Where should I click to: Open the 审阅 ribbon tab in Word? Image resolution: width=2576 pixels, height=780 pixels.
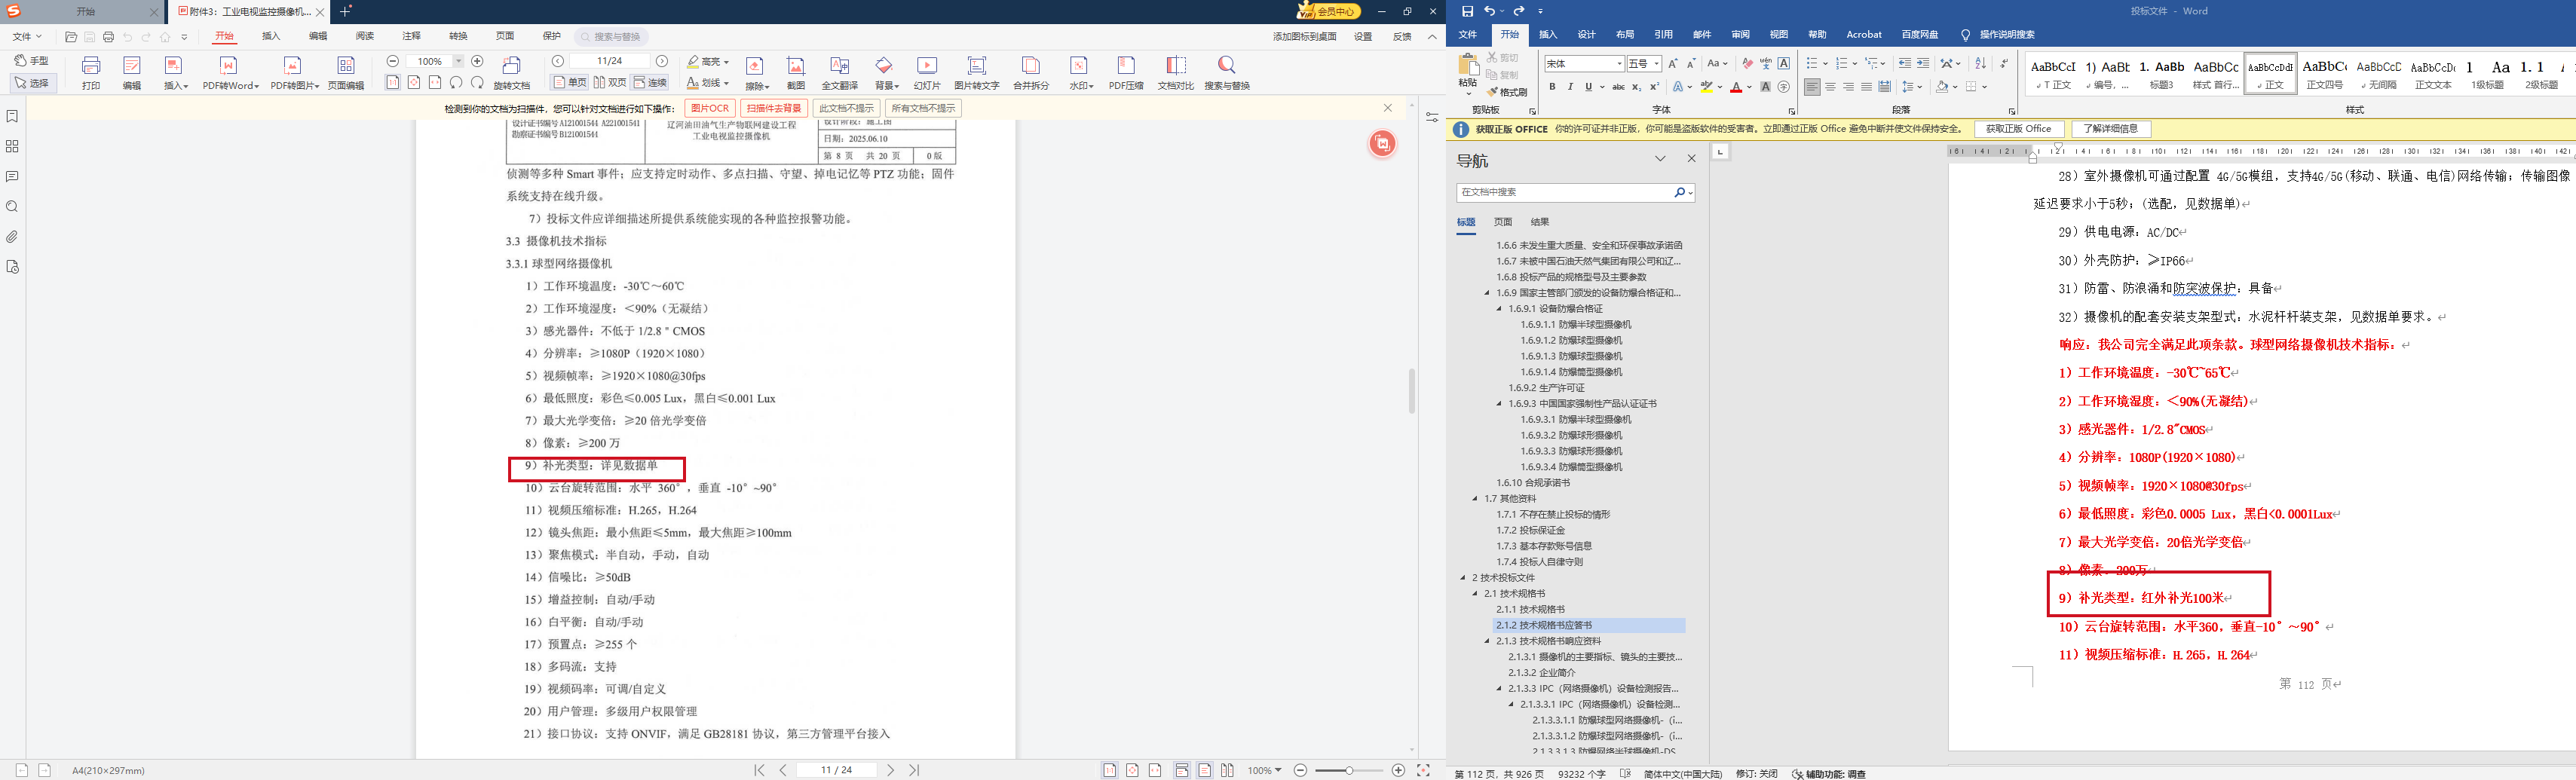pyautogui.click(x=1740, y=35)
